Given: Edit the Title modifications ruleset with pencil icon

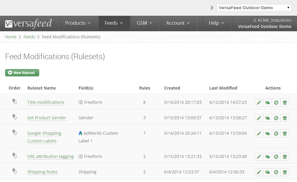Looking at the screenshot, I should 259,103.
